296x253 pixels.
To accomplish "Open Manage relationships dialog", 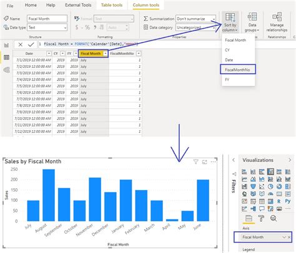I will (277, 22).
